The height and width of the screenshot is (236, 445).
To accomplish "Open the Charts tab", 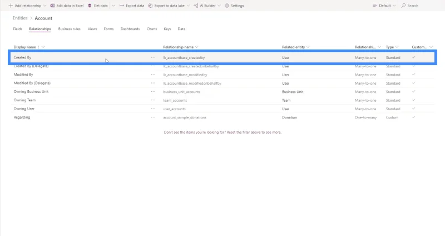I will tap(152, 29).
